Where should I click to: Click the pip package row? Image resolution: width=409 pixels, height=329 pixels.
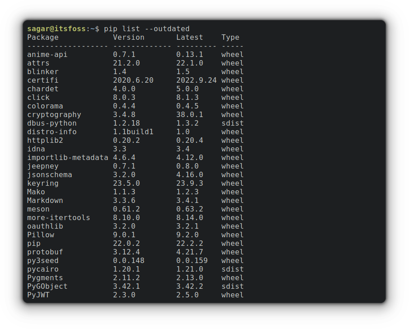(x=33, y=243)
